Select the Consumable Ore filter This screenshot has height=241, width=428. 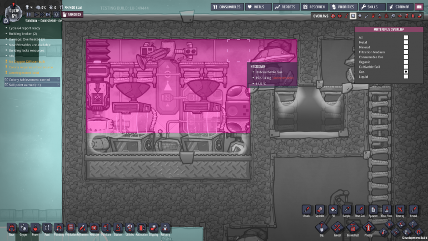click(406, 57)
